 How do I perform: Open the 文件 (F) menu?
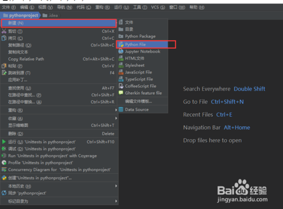8,7
